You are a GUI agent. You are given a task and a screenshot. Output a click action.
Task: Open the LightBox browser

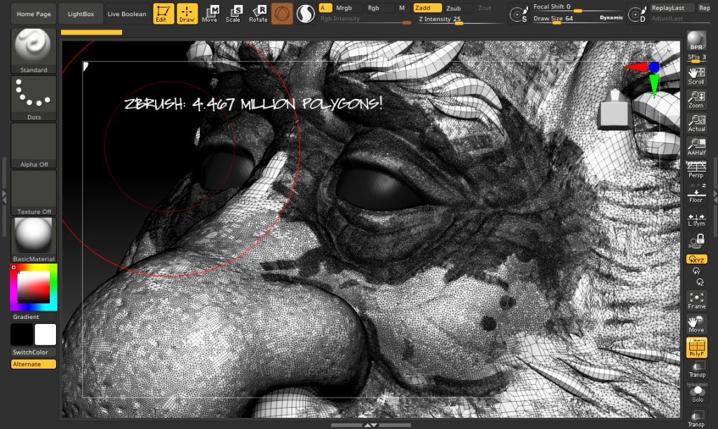[81, 13]
